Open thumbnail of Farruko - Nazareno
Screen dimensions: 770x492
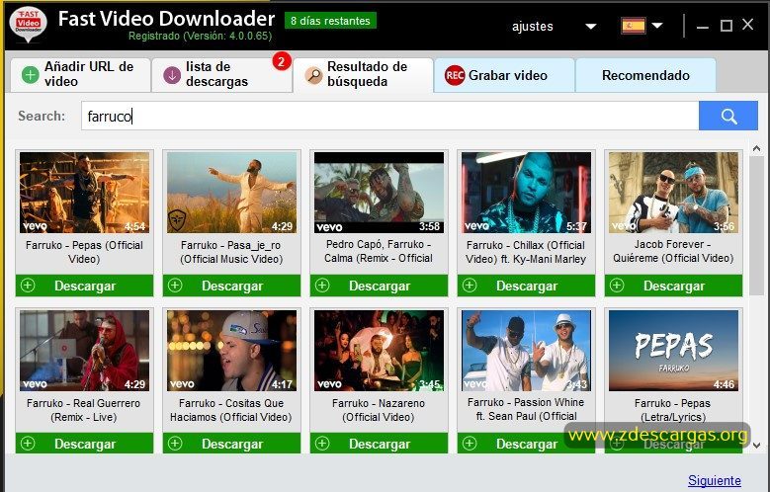tap(380, 351)
